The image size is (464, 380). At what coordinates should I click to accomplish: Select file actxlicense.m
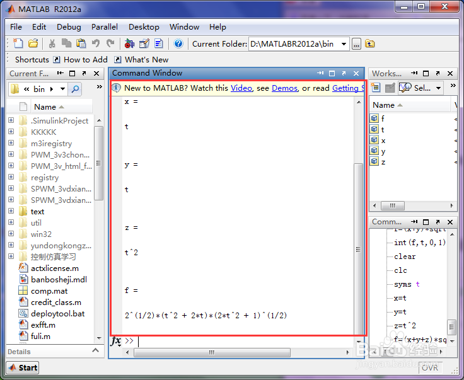(x=55, y=268)
